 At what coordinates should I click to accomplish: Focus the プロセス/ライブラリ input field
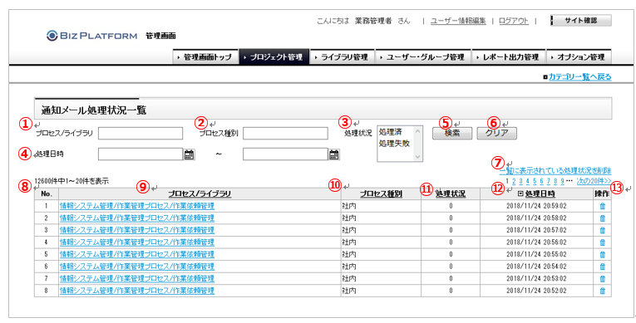141,134
